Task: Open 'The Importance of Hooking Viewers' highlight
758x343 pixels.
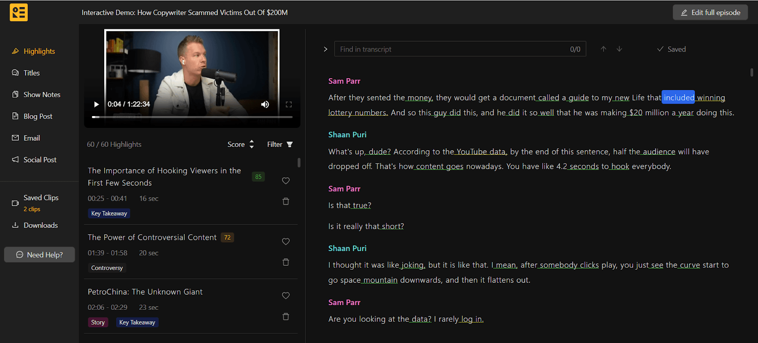Action: (x=164, y=177)
